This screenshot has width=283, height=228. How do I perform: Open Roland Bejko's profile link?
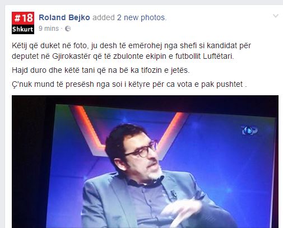[64, 17]
